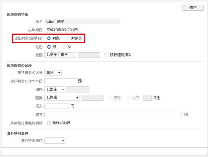Click the text field beside 職業 dropdown

(x=93, y=98)
